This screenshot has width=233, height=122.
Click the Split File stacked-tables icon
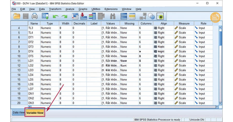click(124, 16)
